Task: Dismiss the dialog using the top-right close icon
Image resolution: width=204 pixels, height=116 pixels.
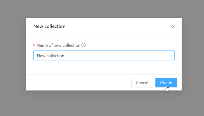Action: [173, 26]
